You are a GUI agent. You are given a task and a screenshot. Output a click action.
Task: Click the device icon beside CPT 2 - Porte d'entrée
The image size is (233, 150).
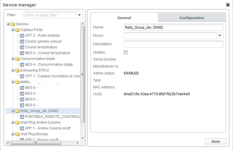pyautogui.click(x=22, y=36)
